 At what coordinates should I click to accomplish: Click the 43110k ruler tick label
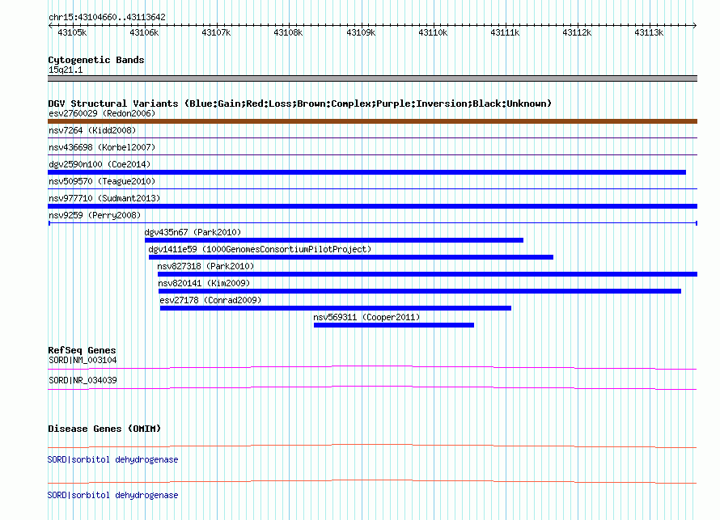click(x=433, y=32)
